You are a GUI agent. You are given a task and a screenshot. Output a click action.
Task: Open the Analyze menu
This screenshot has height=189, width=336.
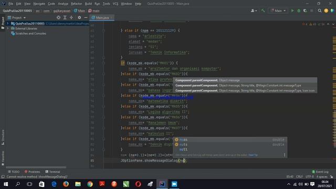pyautogui.click(x=63, y=4)
